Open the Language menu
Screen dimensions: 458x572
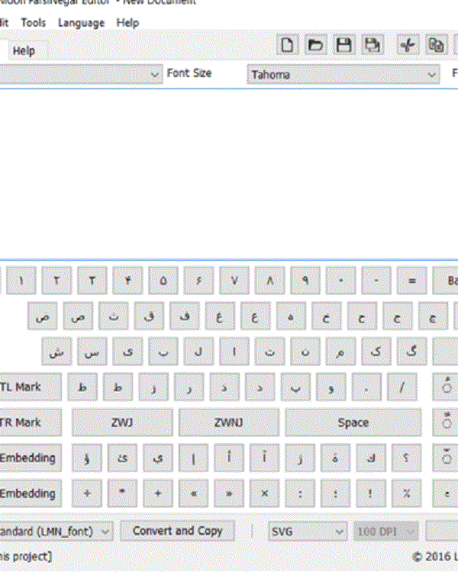81,23
